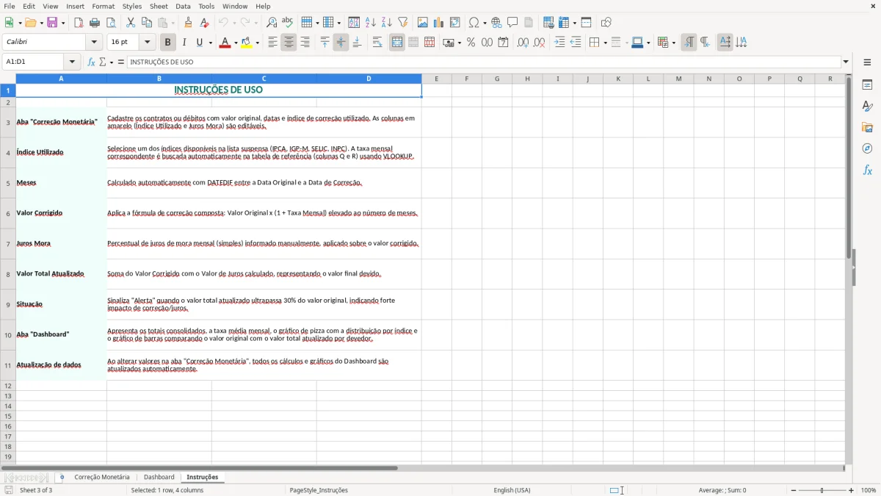Open Borders dropdown arrow

[604, 43]
